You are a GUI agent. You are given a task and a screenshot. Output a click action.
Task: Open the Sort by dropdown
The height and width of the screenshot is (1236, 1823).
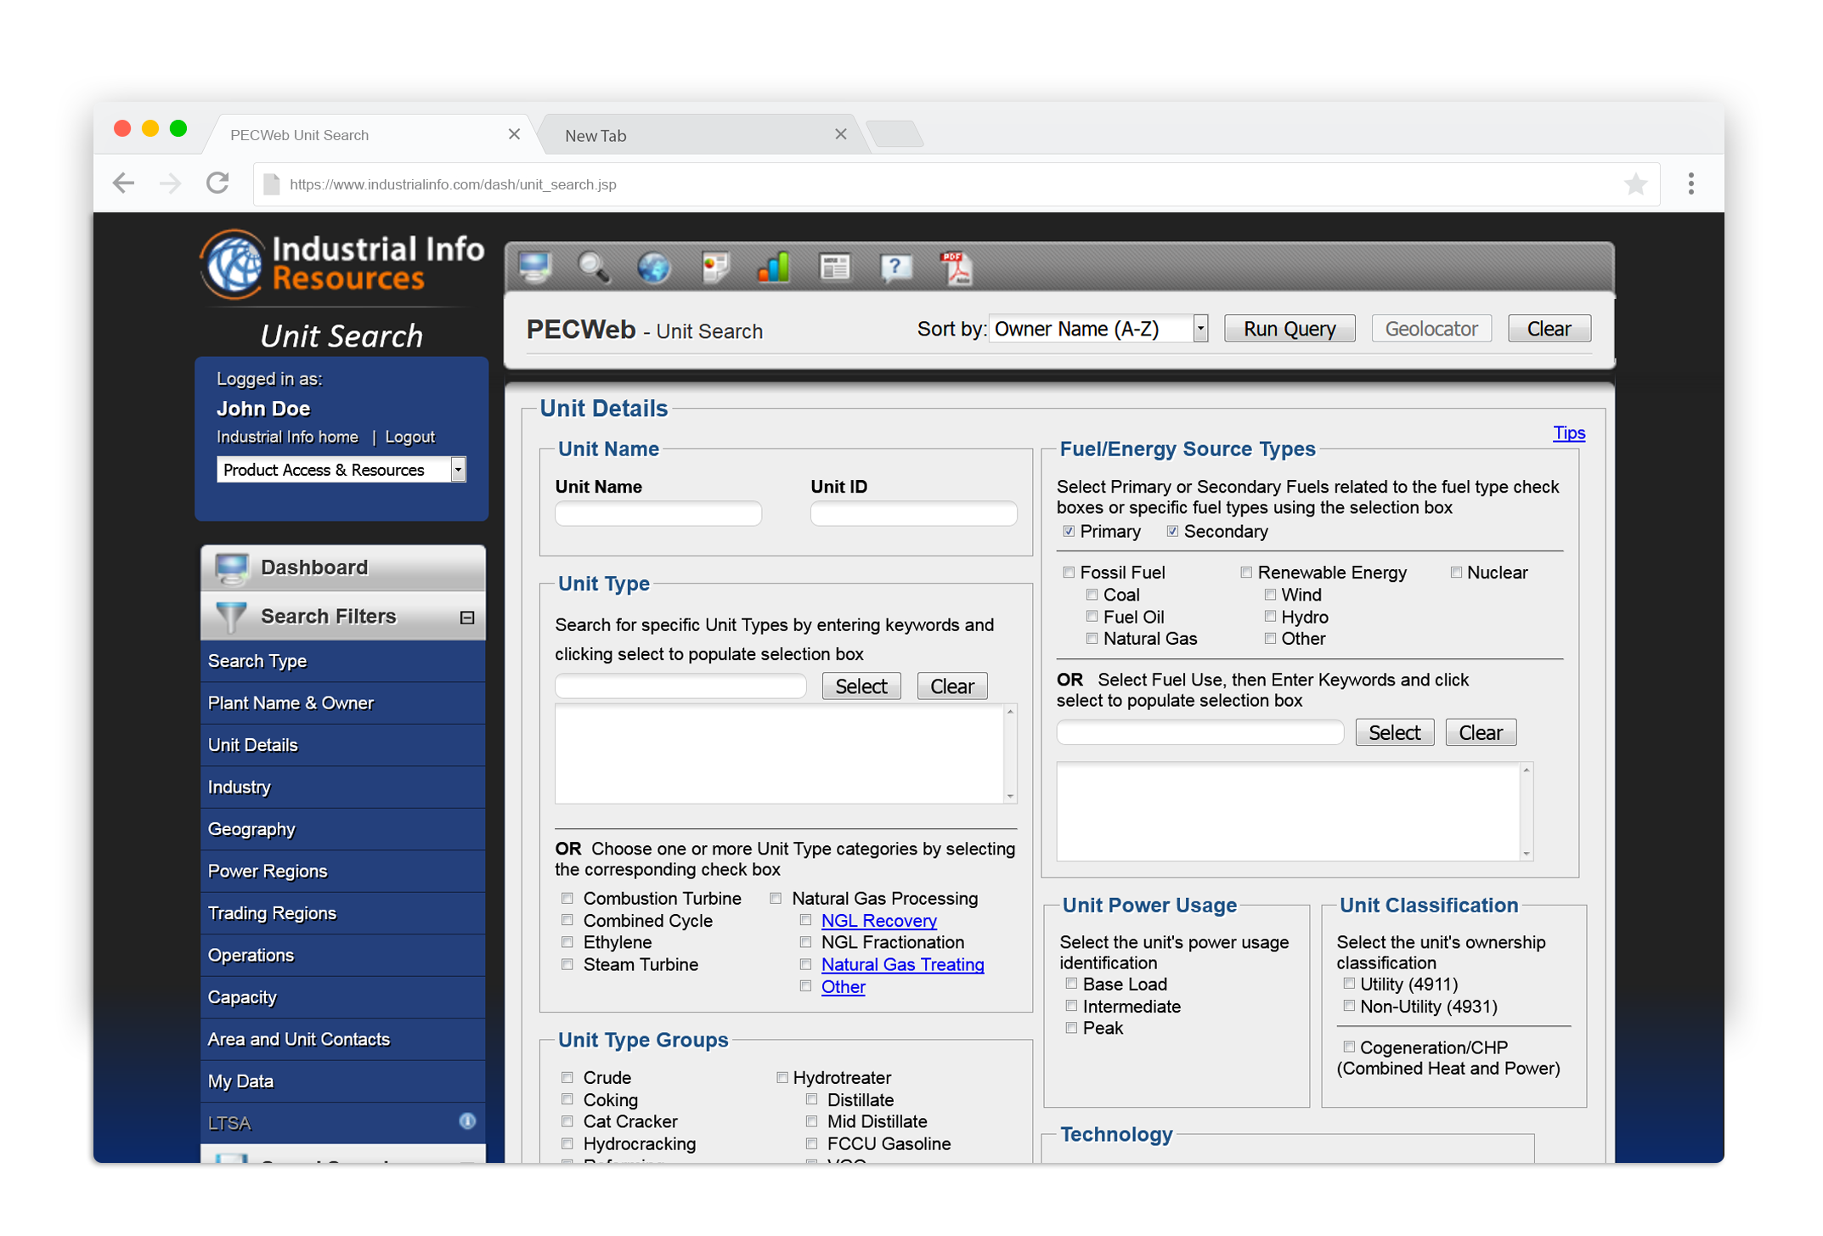[1098, 329]
